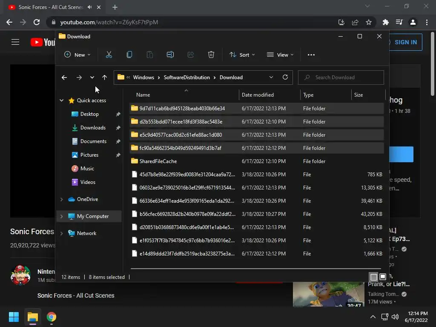Screen dimensions: 436x327
Task: Open Chrome media control icon
Action: click(x=399, y=22)
